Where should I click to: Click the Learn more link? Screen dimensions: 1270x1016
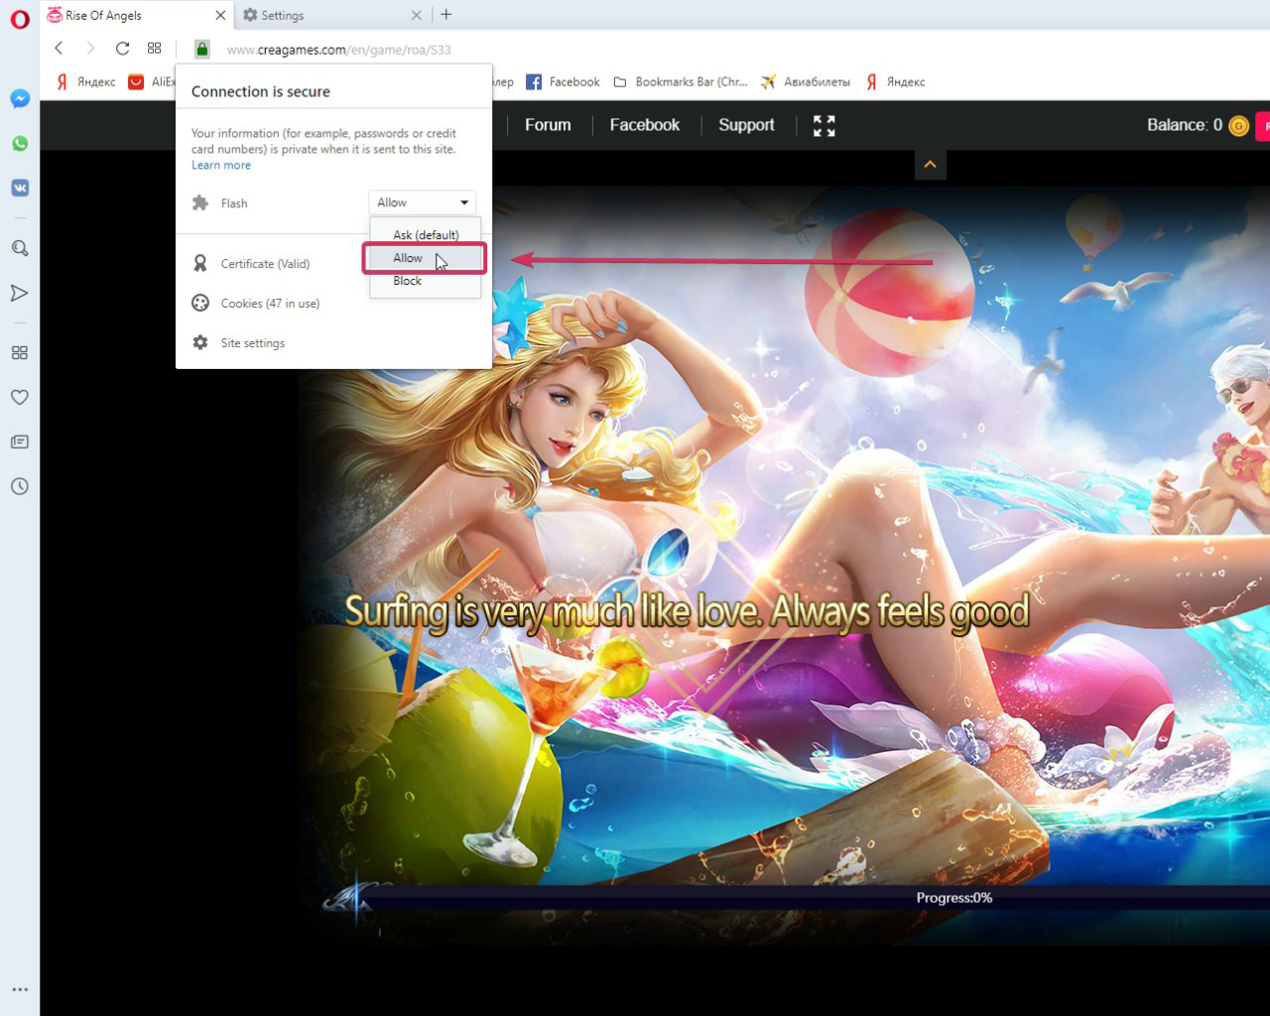[x=220, y=166]
